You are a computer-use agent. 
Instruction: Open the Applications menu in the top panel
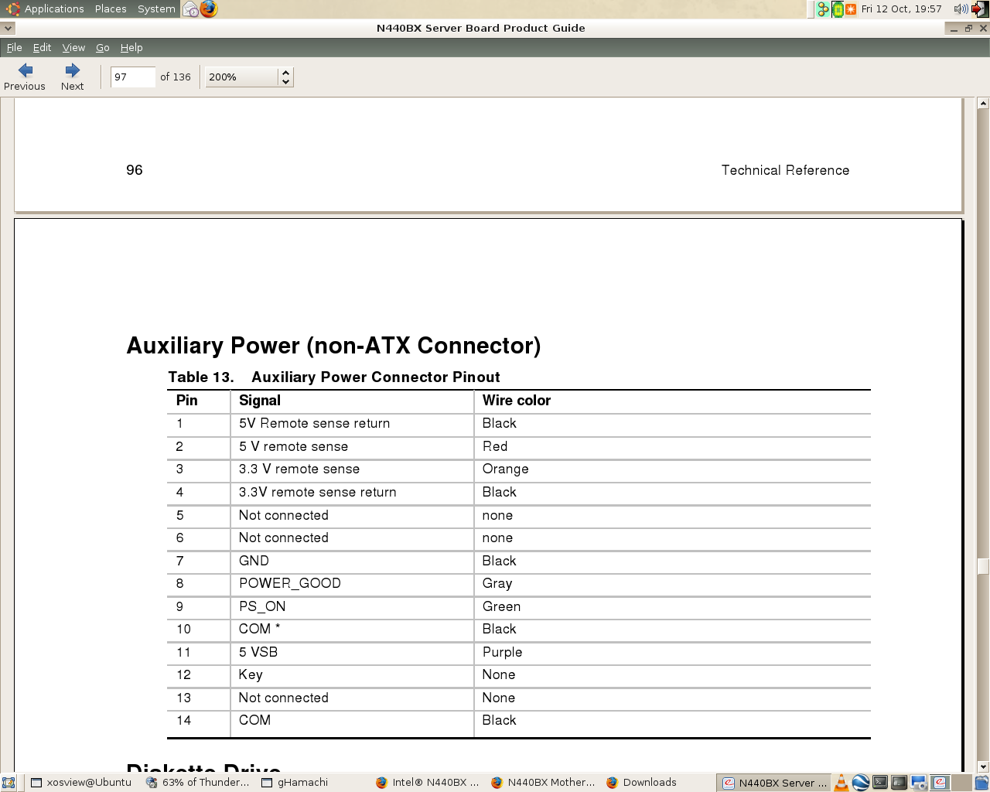coord(46,9)
